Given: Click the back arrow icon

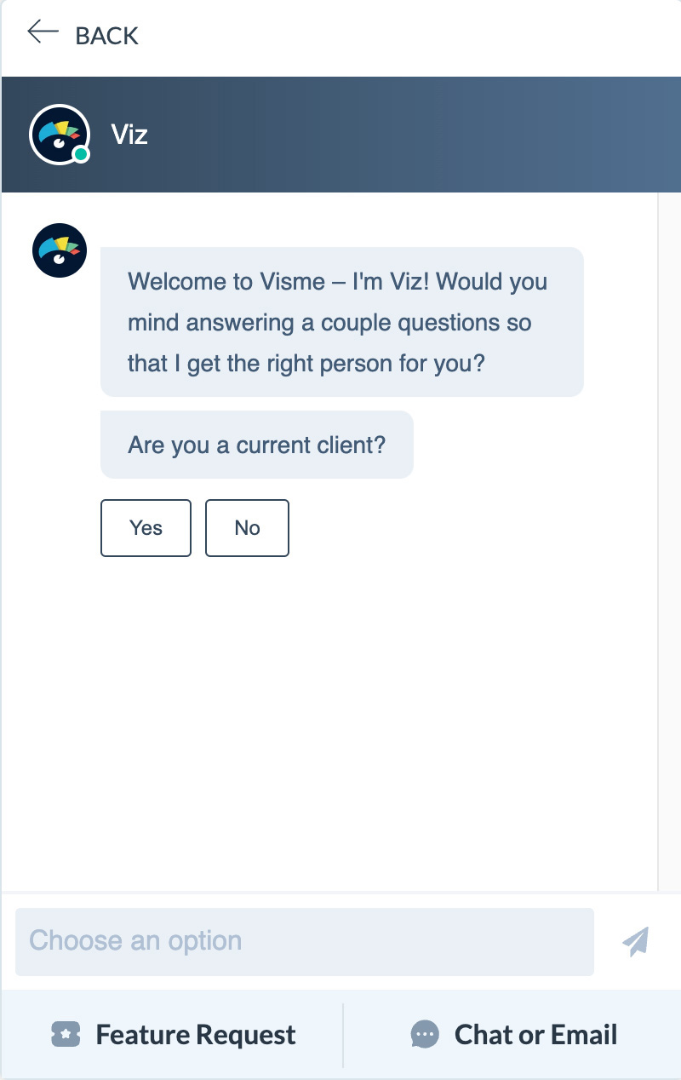Looking at the screenshot, I should click(x=43, y=32).
